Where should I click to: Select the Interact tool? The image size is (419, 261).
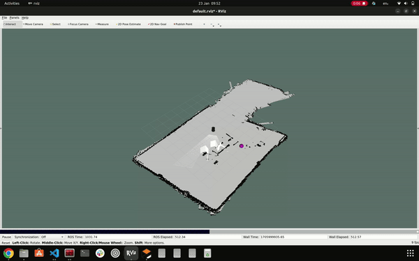pos(10,24)
